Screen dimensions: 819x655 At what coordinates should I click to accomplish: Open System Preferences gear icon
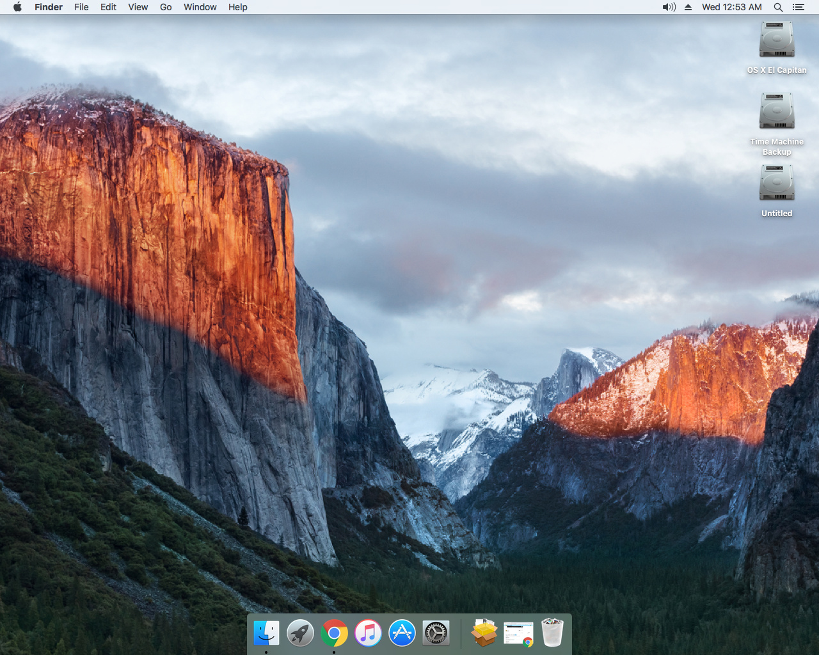(x=436, y=633)
